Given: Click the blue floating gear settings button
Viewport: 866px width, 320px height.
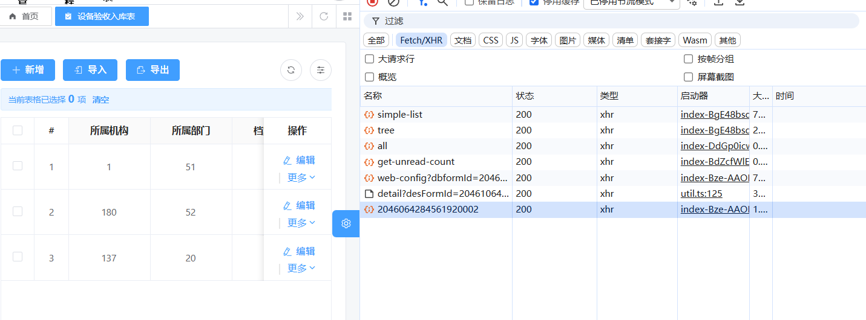Looking at the screenshot, I should [346, 223].
